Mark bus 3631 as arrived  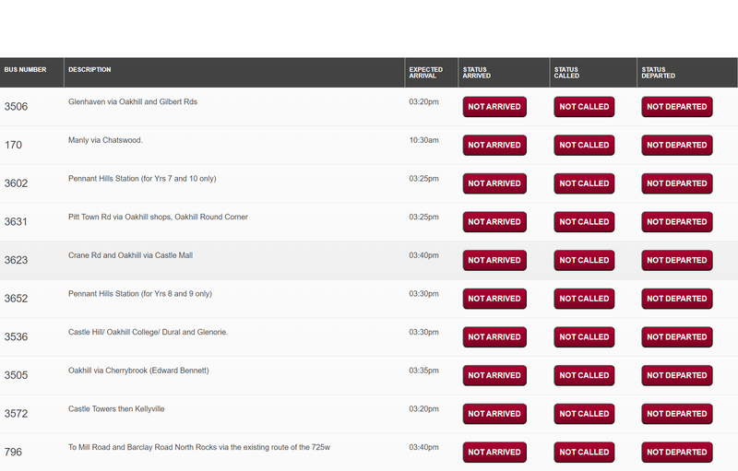pos(494,222)
